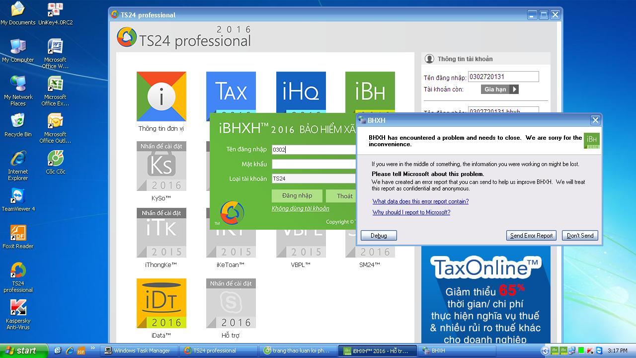Open Recycle Bin on the desktop

18,125
